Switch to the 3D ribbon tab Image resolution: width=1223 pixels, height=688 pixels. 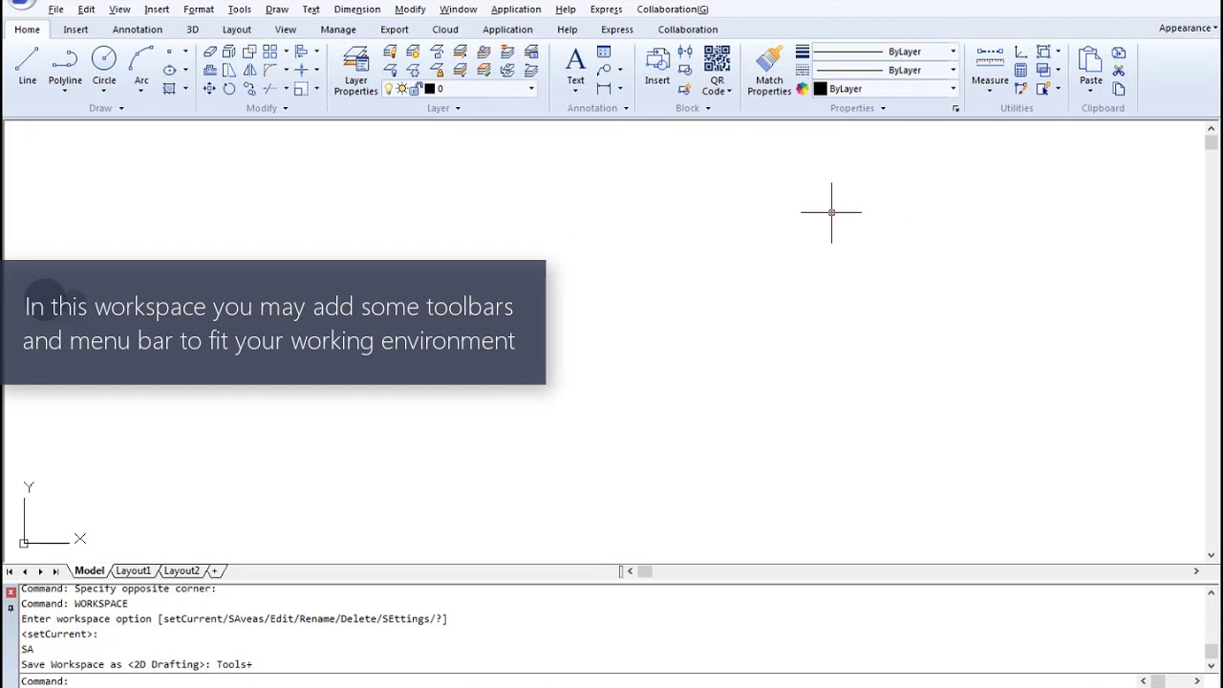click(192, 30)
